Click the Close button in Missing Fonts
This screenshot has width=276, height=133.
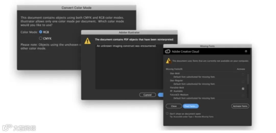174,106
